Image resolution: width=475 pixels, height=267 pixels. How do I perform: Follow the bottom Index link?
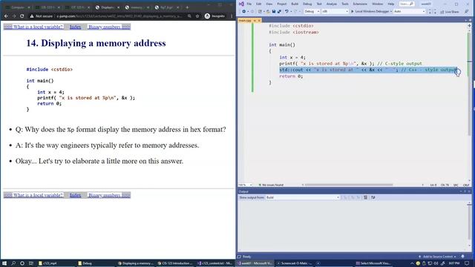tap(75, 195)
